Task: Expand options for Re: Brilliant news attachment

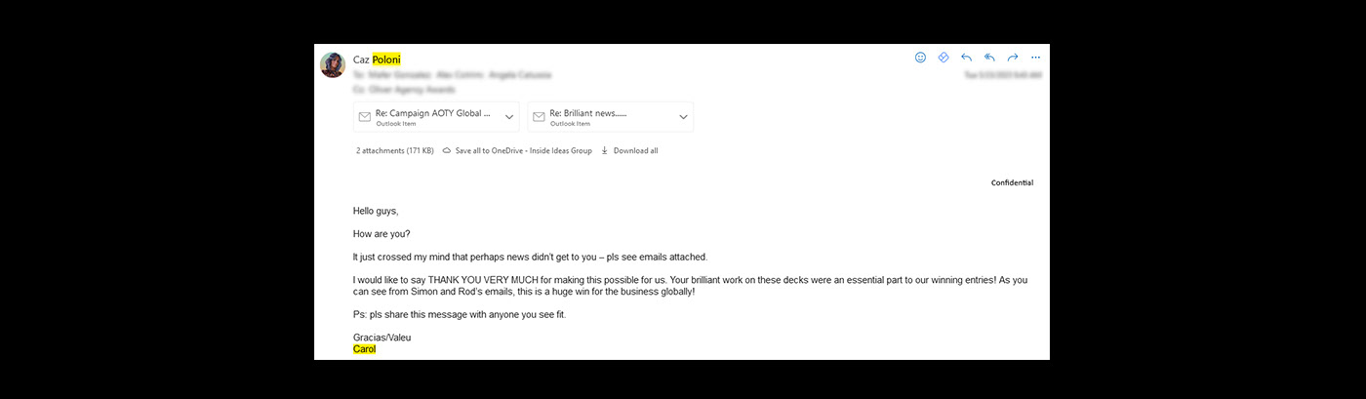Action: point(684,117)
